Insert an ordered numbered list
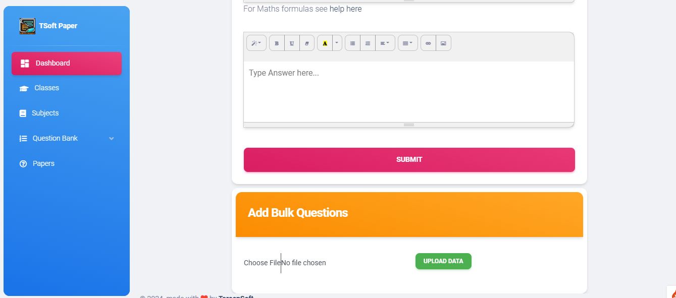 click(x=368, y=43)
